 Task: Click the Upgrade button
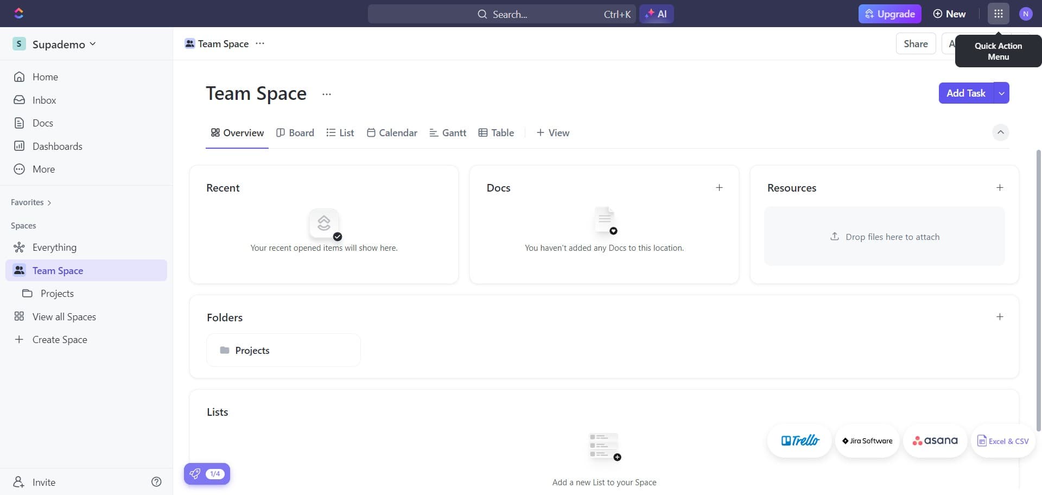[889, 14]
